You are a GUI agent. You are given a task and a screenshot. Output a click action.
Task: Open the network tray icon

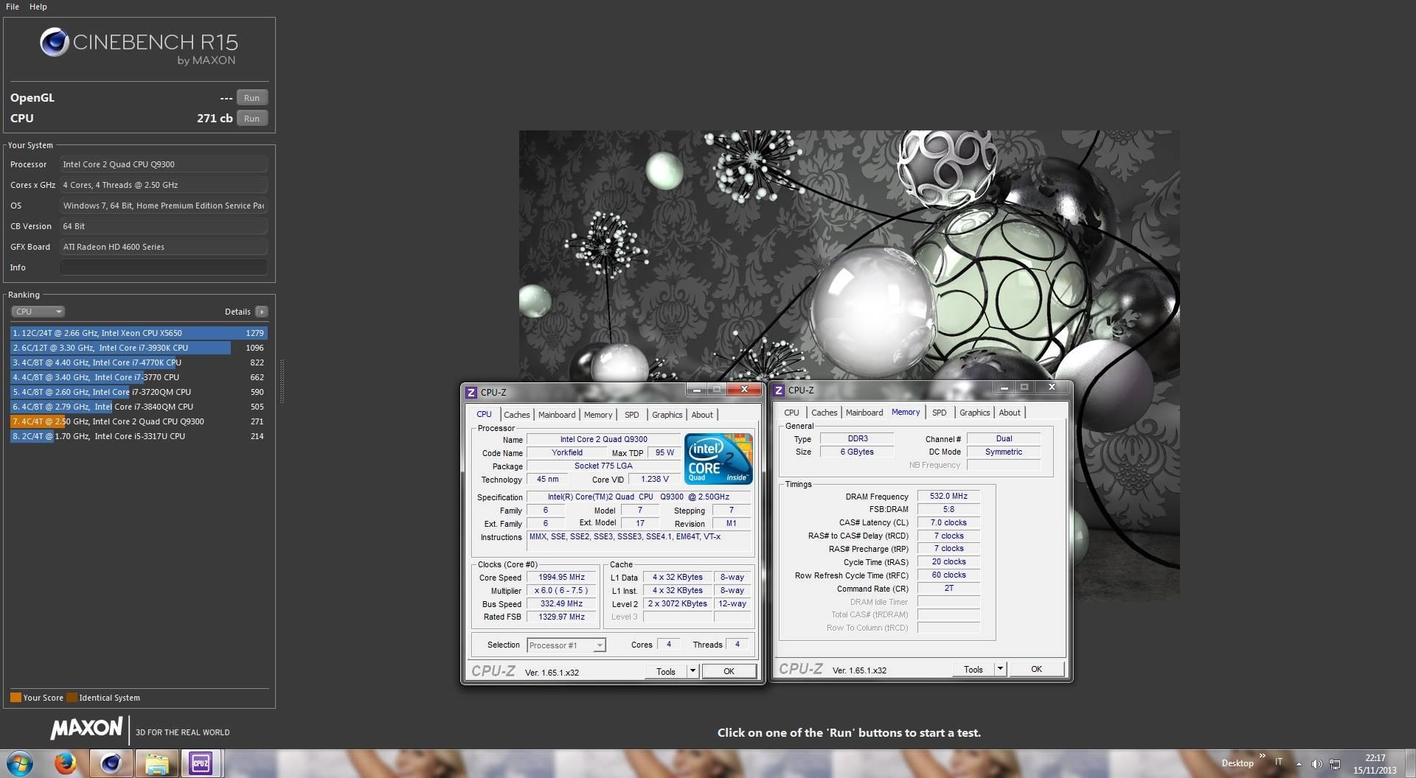pos(1335,764)
